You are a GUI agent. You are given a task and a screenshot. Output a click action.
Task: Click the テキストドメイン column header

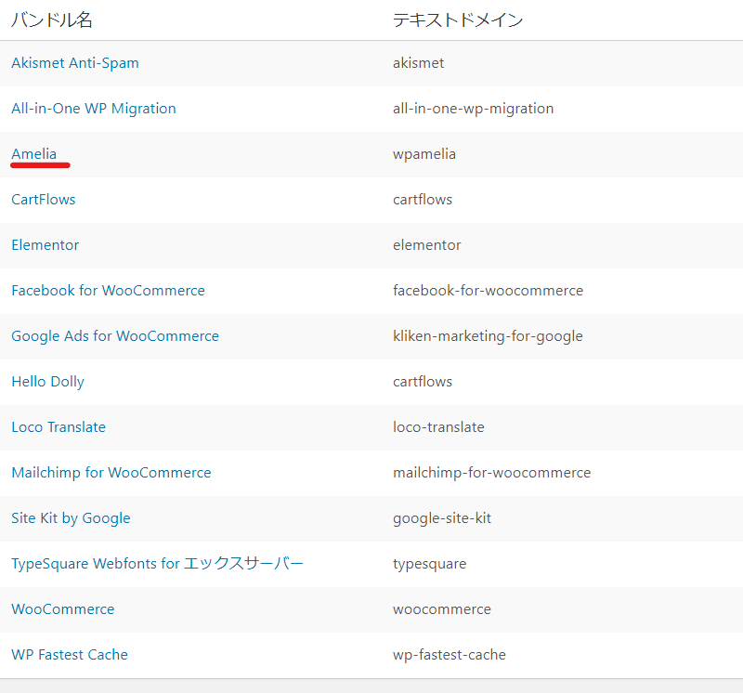click(458, 20)
